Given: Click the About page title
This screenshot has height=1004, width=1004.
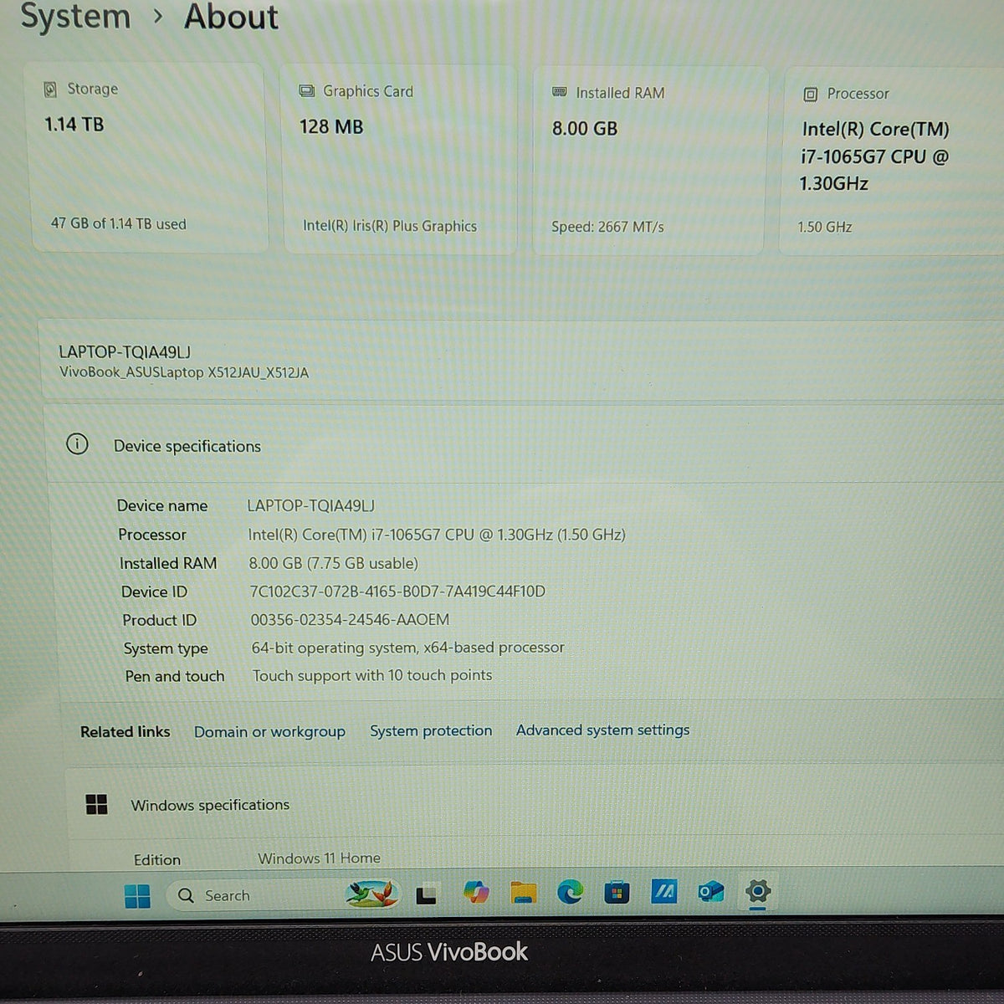Looking at the screenshot, I should pyautogui.click(x=231, y=17).
